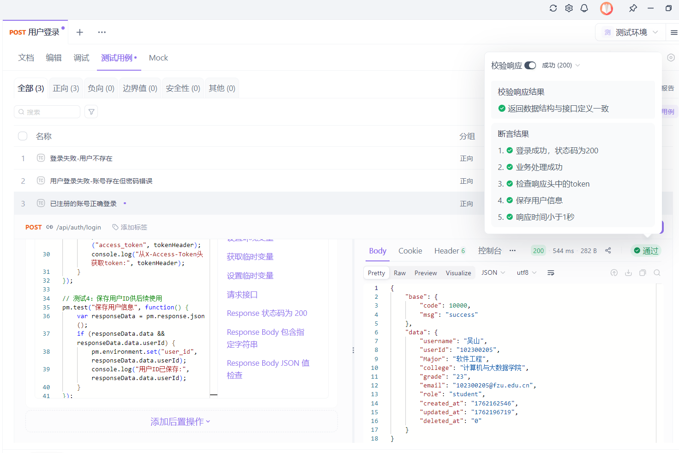The width and height of the screenshot is (679, 453).
Task: Click the 搜索 search input field
Action: pos(47,112)
